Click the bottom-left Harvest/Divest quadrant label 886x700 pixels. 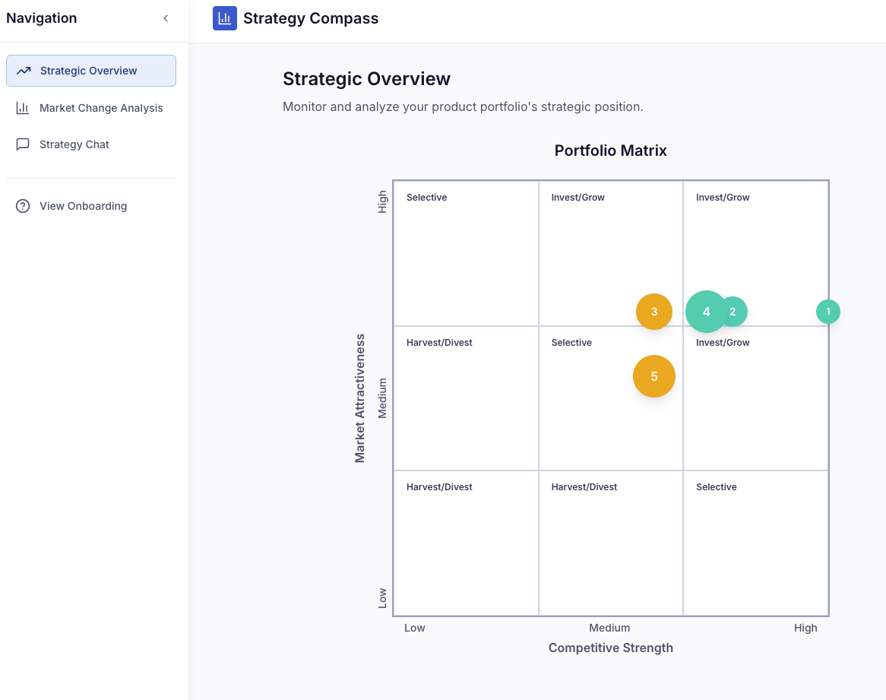439,487
